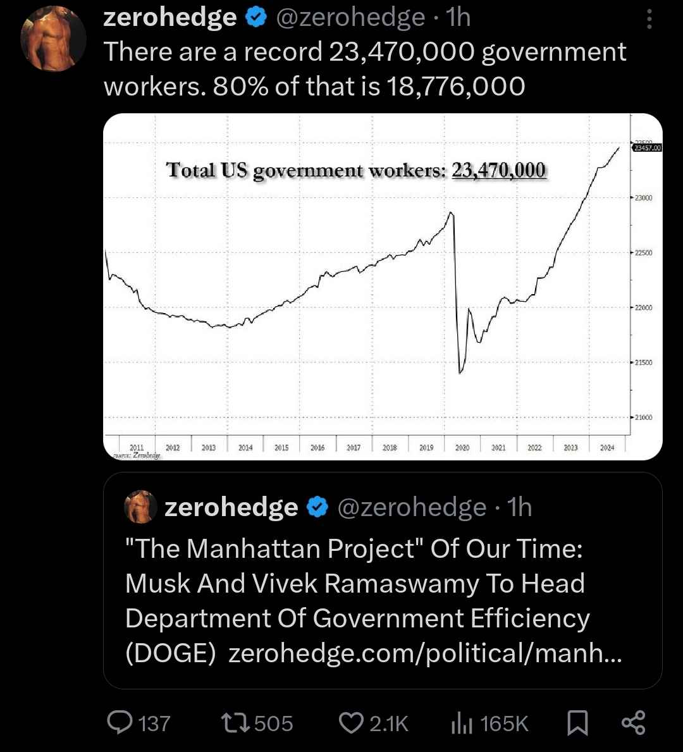Click the 1h timestamp in quoted tweet
683x752 pixels.
[519, 507]
